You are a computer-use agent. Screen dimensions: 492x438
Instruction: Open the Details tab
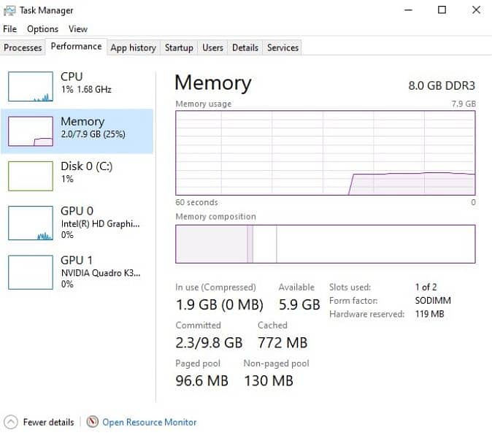click(245, 47)
